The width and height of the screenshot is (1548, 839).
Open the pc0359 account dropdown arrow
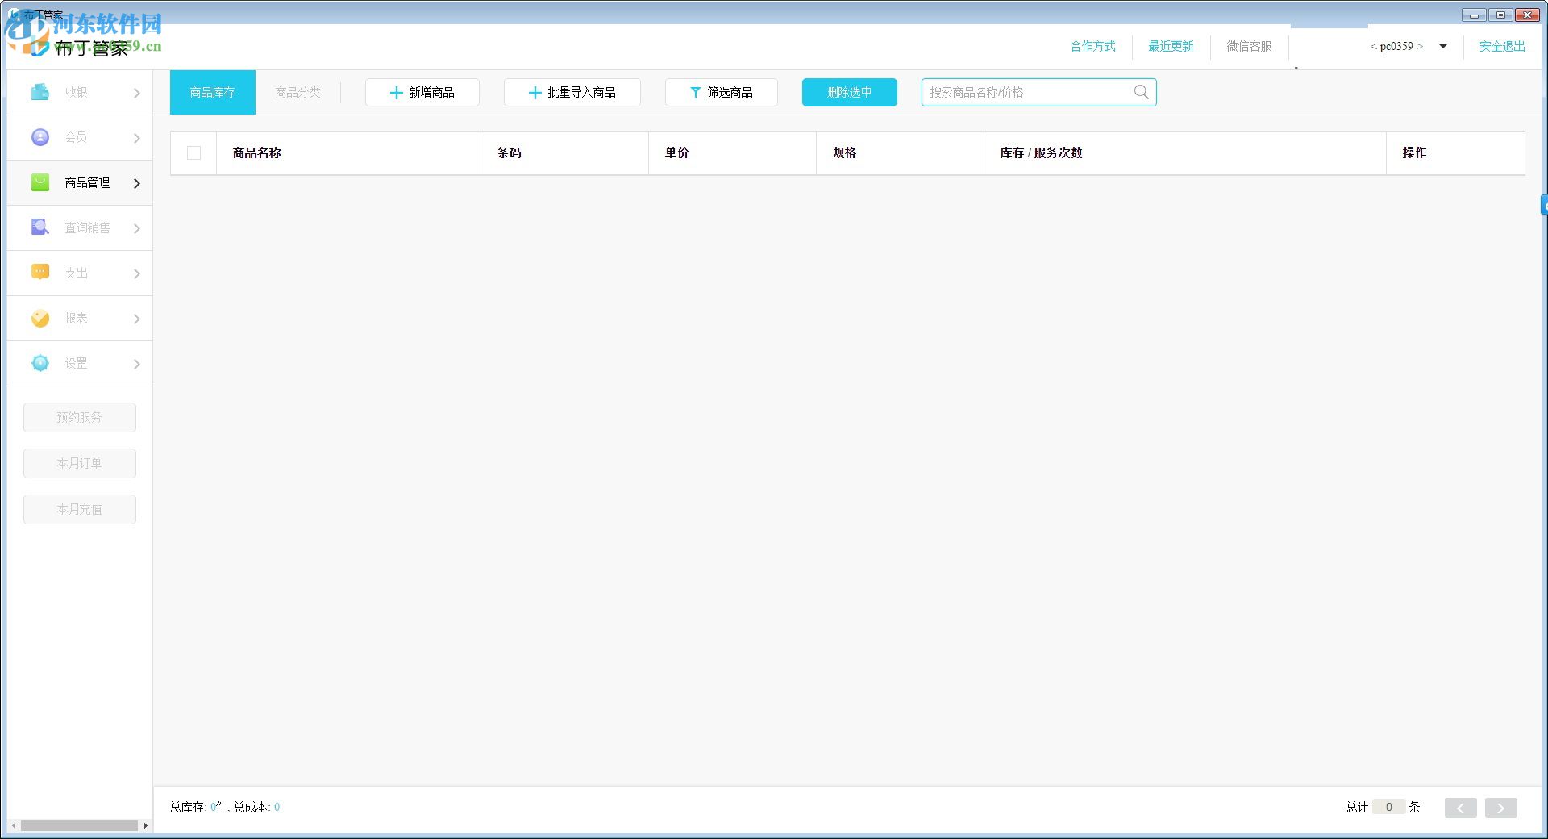coord(1443,46)
